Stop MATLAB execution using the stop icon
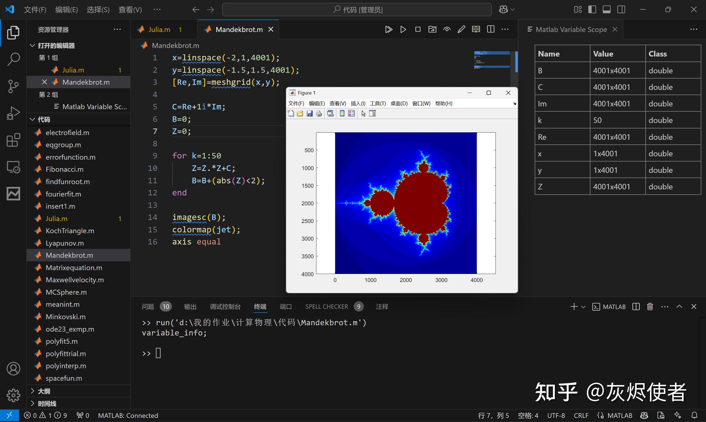The height and width of the screenshot is (422, 706). click(x=417, y=29)
